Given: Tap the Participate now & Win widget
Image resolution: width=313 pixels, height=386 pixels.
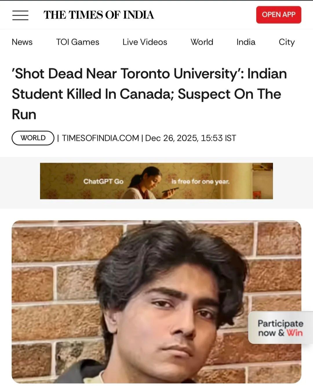Looking at the screenshot, I should pyautogui.click(x=280, y=328).
